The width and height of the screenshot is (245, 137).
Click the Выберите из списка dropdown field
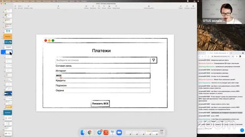[103, 60]
